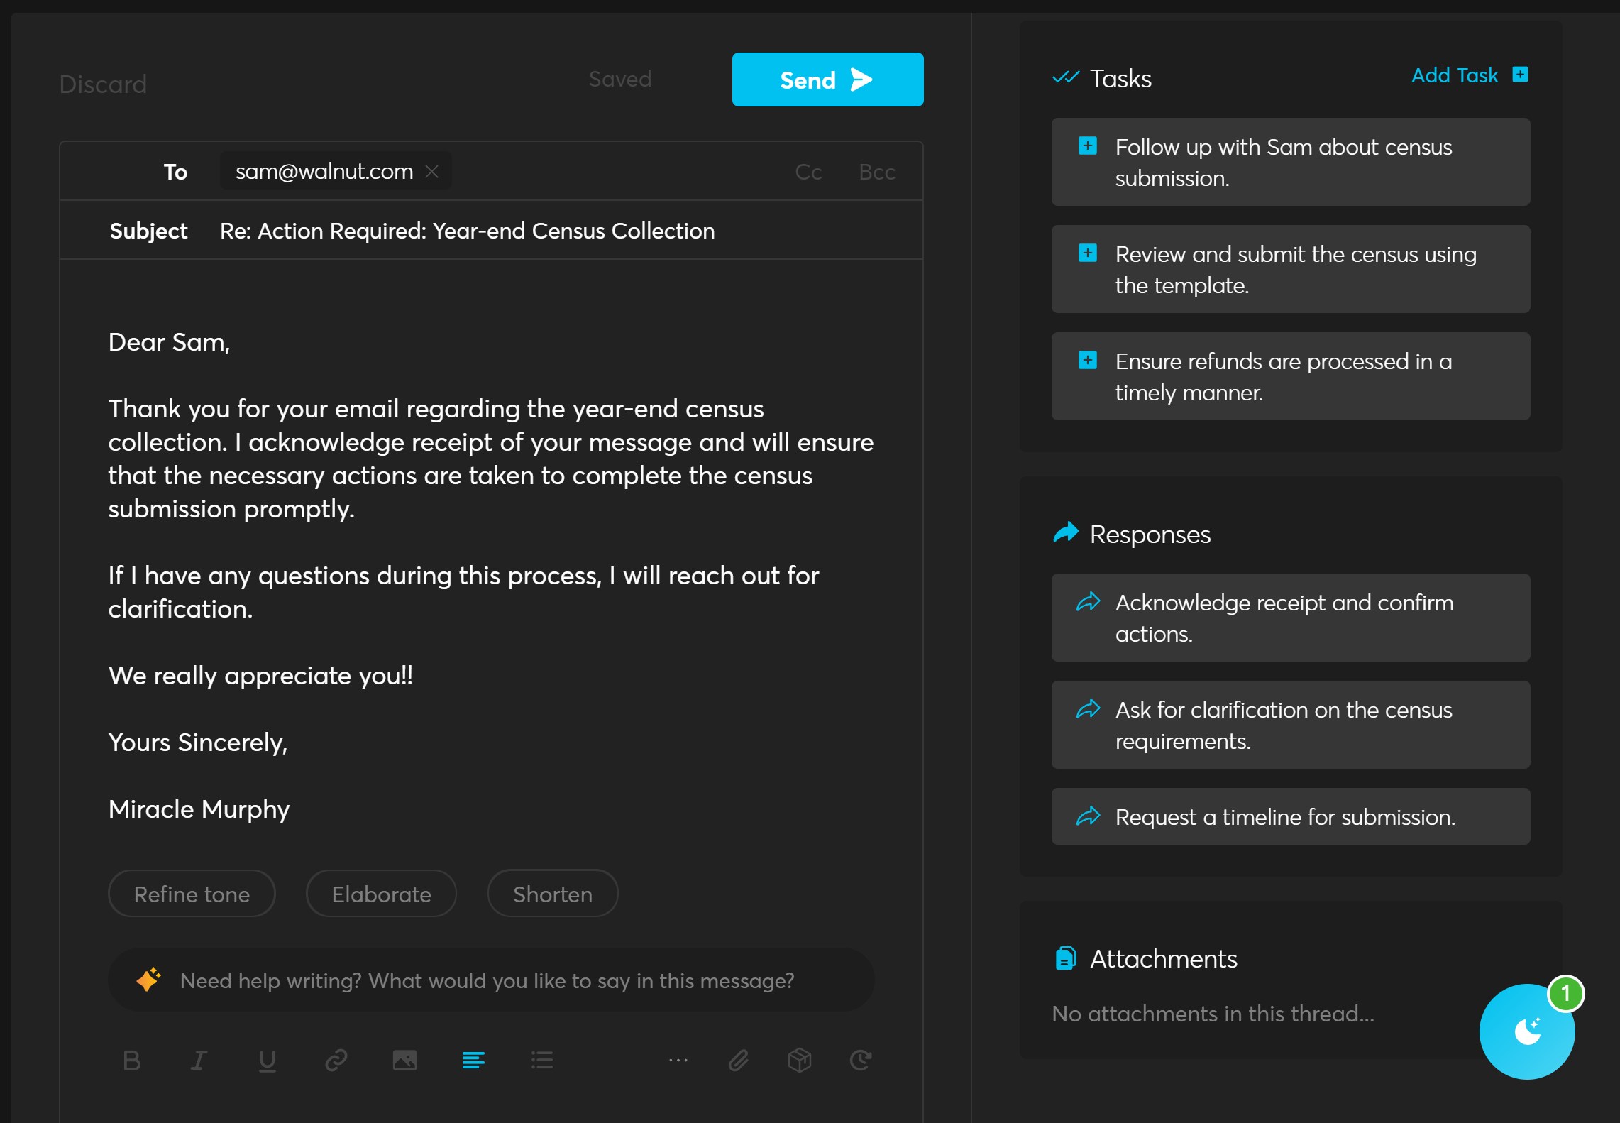Send the email

pos(827,80)
